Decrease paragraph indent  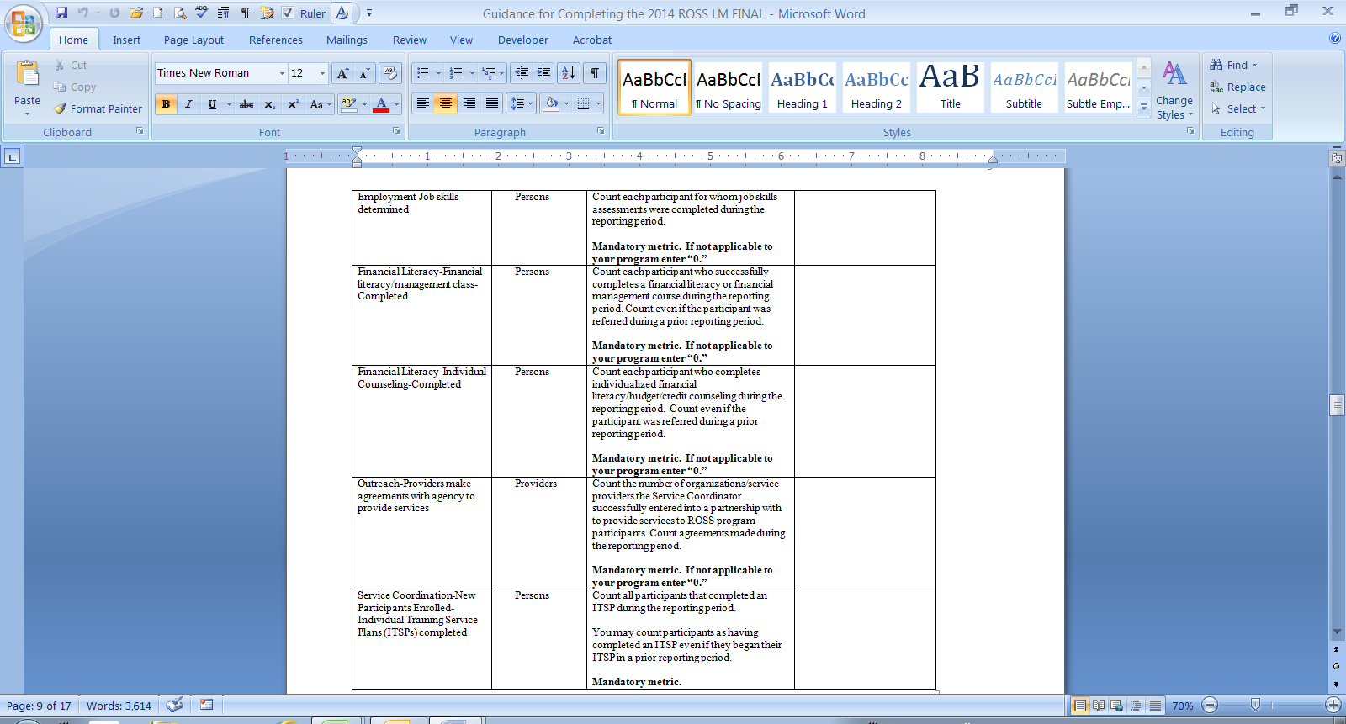522,73
